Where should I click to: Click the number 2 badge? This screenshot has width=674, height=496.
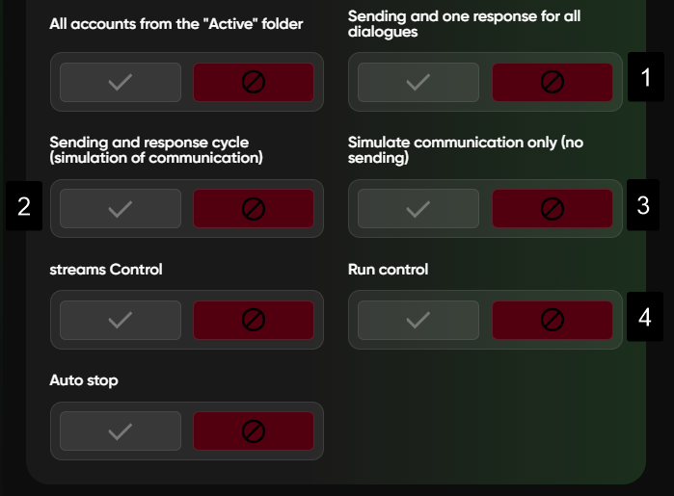[24, 205]
